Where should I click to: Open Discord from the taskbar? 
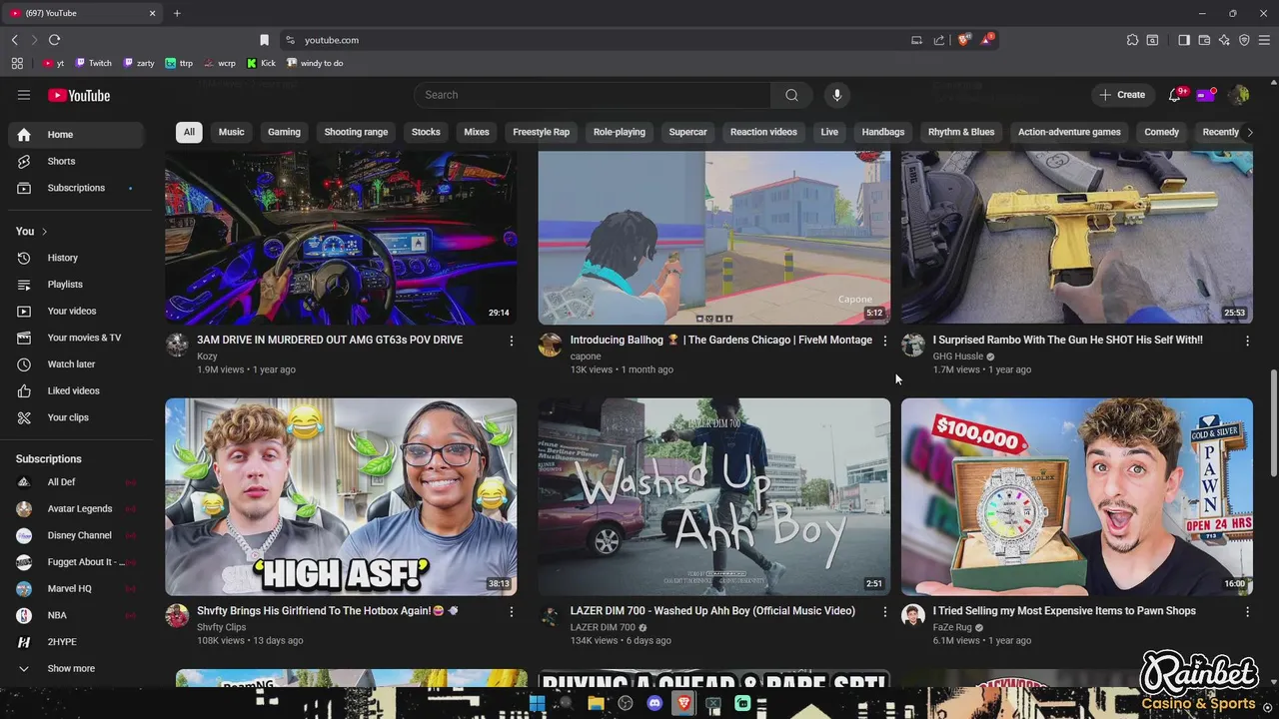(654, 703)
